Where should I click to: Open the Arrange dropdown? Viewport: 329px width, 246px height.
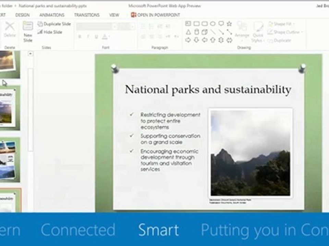pyautogui.click(x=242, y=31)
